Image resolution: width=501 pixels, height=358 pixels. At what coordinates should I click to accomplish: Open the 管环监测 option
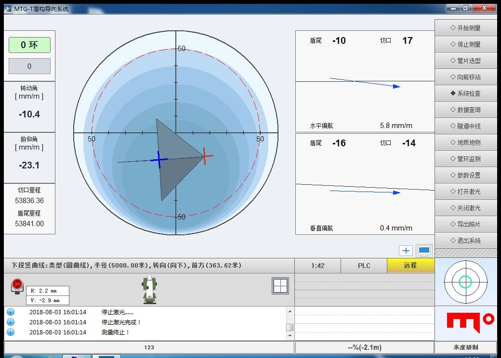465,159
